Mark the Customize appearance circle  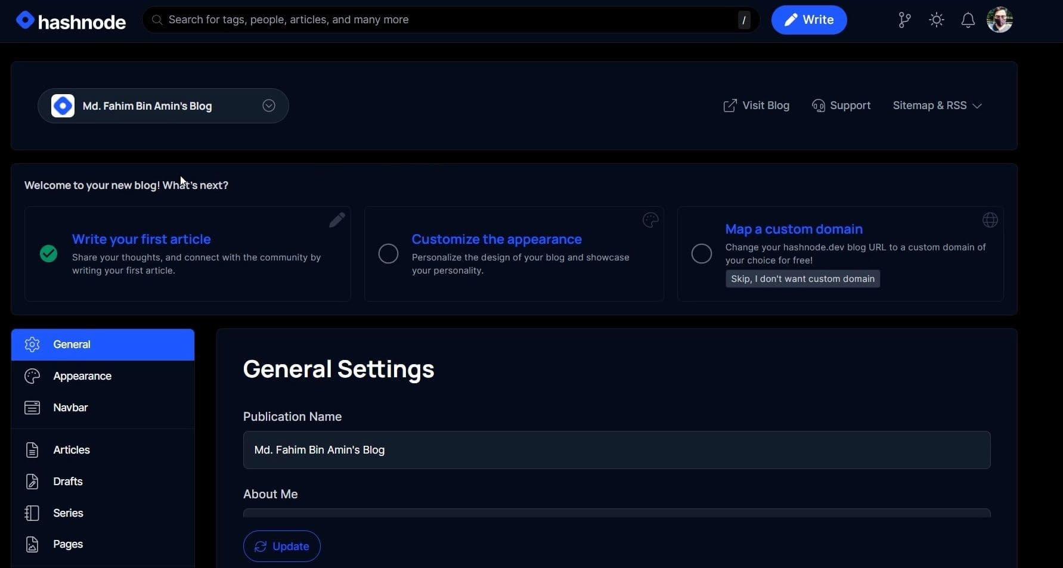point(388,254)
